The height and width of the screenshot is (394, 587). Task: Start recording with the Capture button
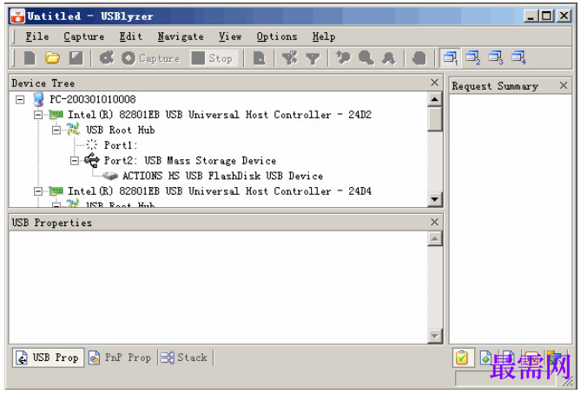[151, 58]
